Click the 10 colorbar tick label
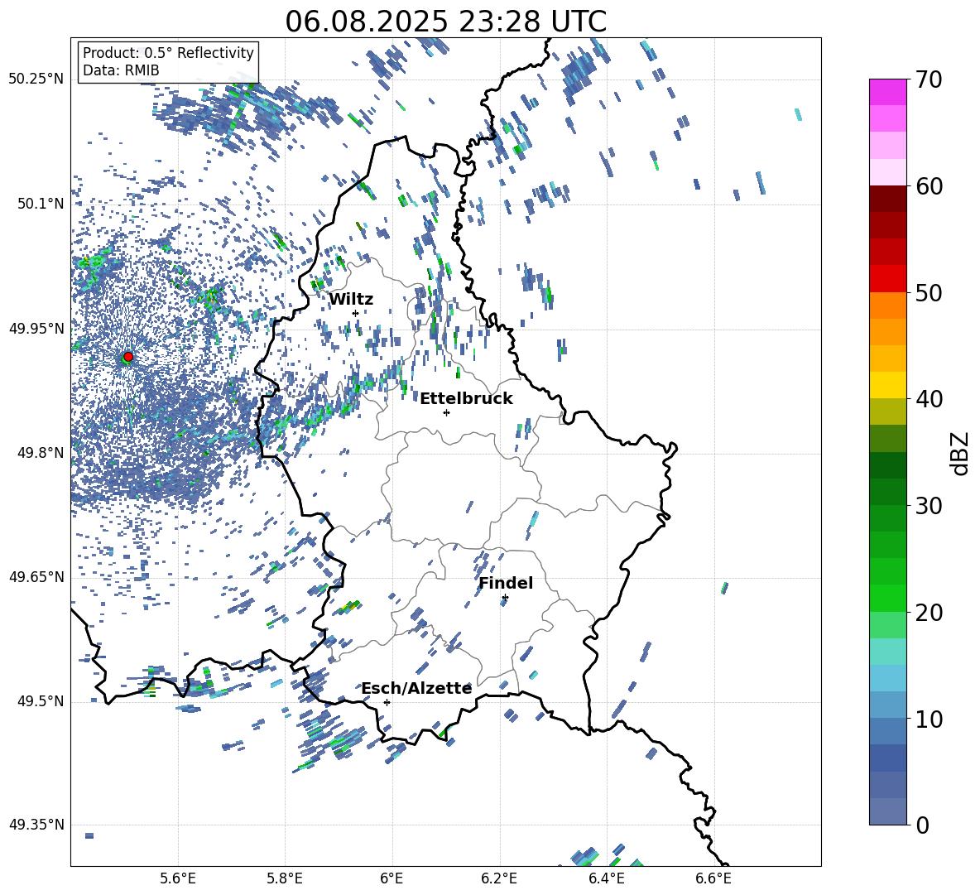Viewport: 980px width, 895px height. 929,719
